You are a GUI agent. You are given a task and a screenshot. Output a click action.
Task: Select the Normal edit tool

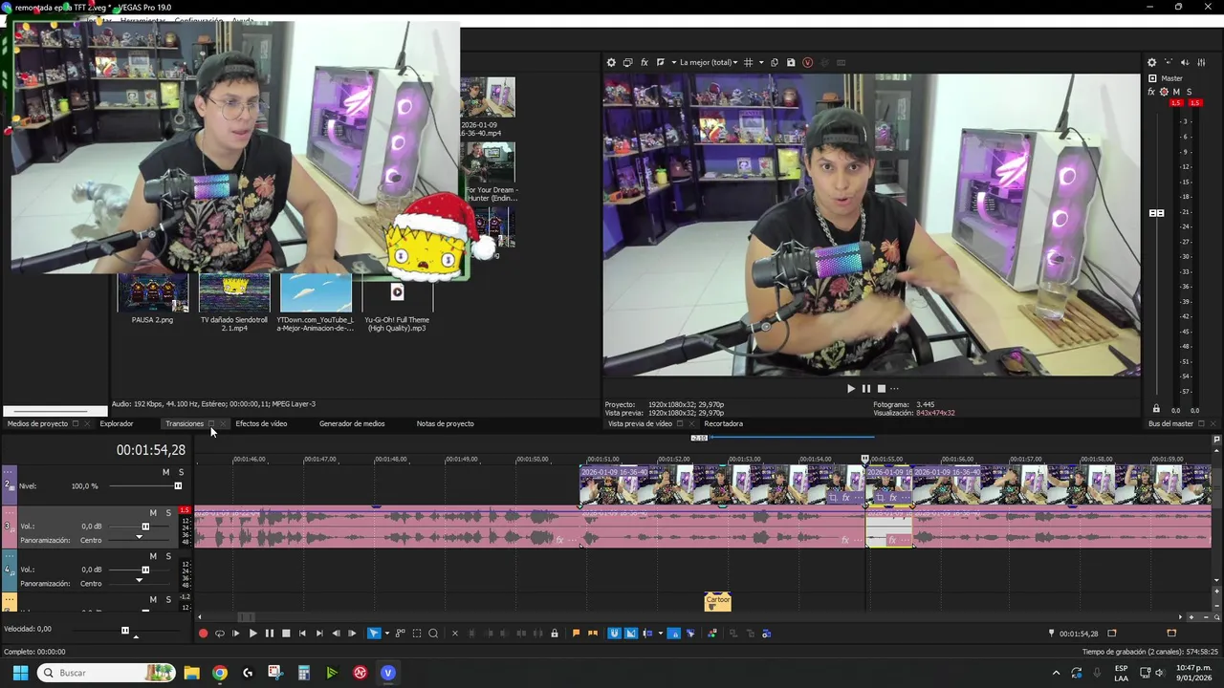(374, 633)
